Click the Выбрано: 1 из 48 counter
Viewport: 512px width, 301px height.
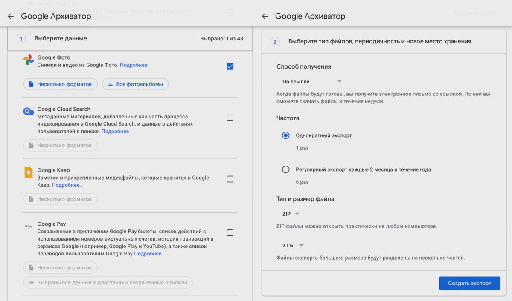click(x=222, y=39)
